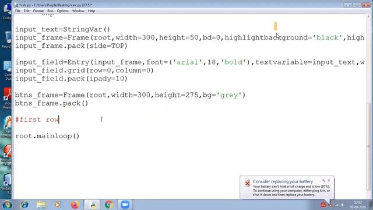Click the 'bold' string literal
Viewport: 373px width, 210px height.
click(x=233, y=62)
